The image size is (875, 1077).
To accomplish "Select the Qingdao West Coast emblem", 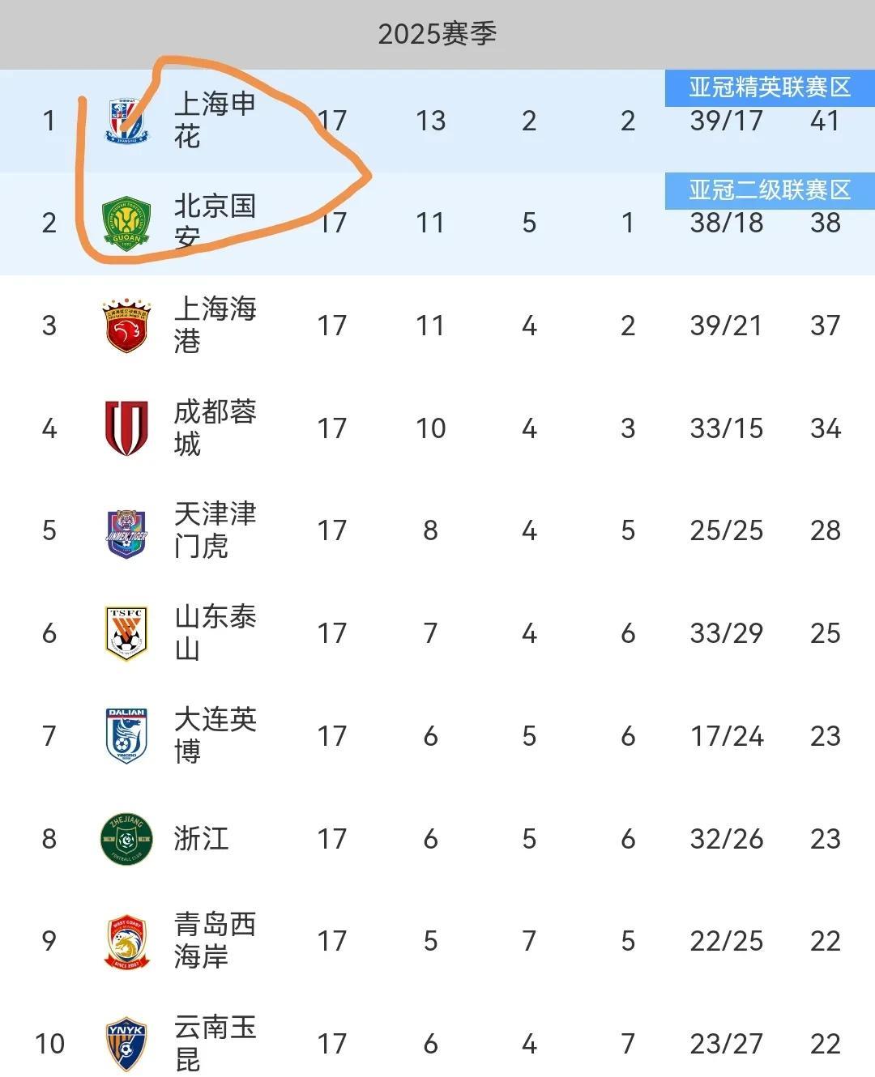I will click(x=127, y=941).
